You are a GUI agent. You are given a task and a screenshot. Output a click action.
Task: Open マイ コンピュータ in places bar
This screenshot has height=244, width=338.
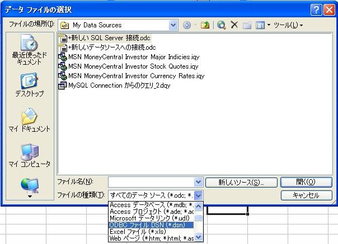[x=29, y=156]
